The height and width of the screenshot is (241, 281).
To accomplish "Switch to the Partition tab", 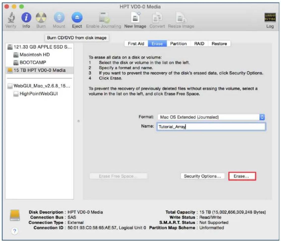I will click(178, 44).
